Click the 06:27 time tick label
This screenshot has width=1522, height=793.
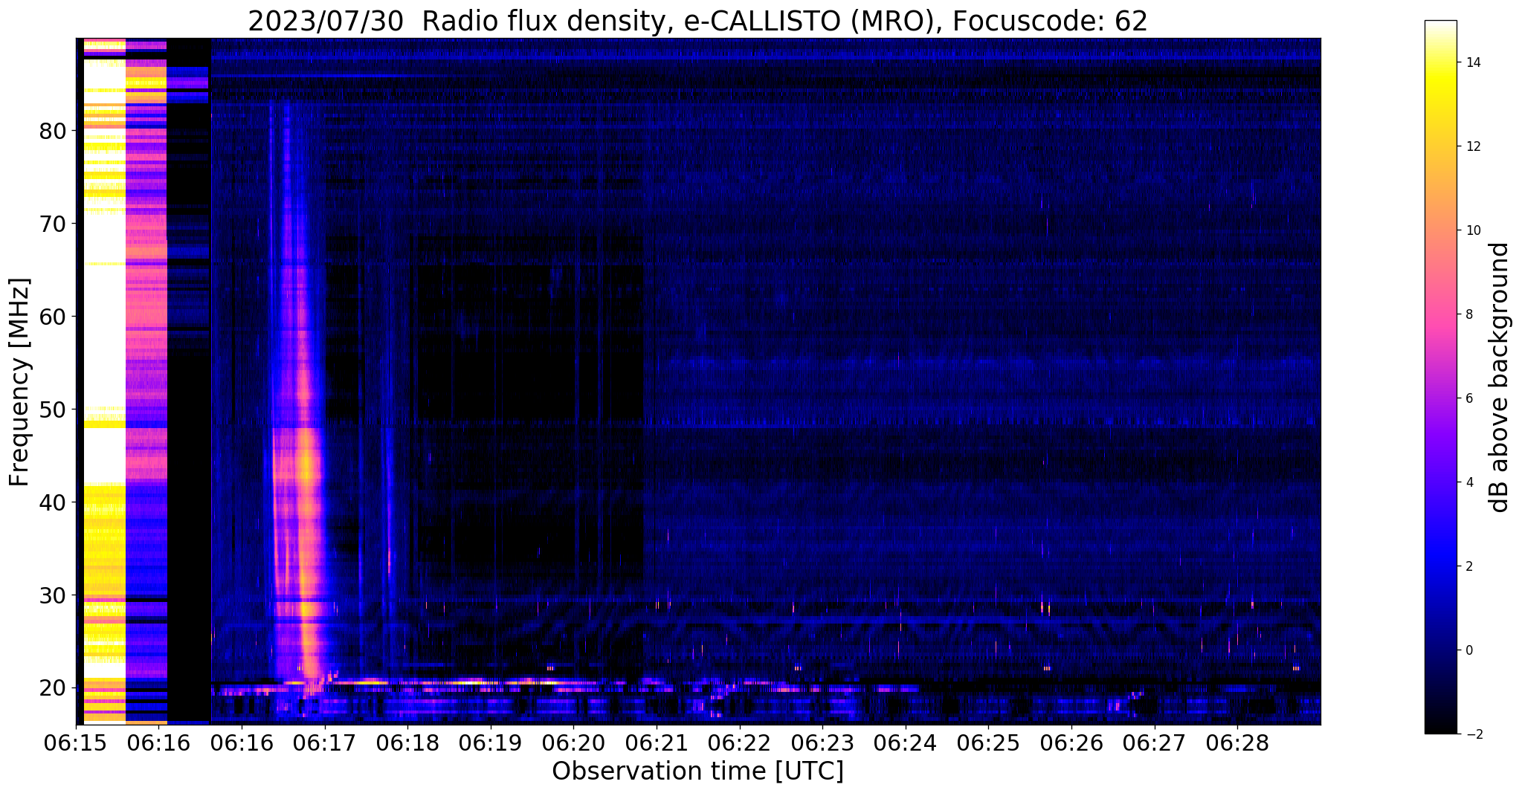1155,742
